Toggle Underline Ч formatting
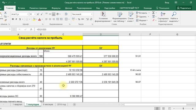 20,19
